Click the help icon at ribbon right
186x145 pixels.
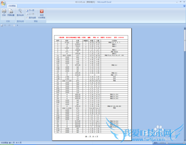(185, 6)
